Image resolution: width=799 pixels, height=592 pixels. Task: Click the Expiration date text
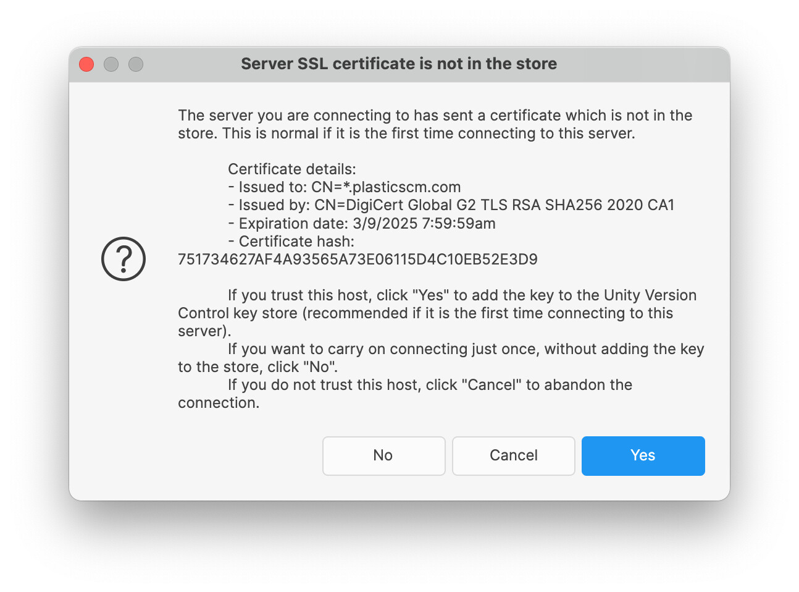click(362, 223)
